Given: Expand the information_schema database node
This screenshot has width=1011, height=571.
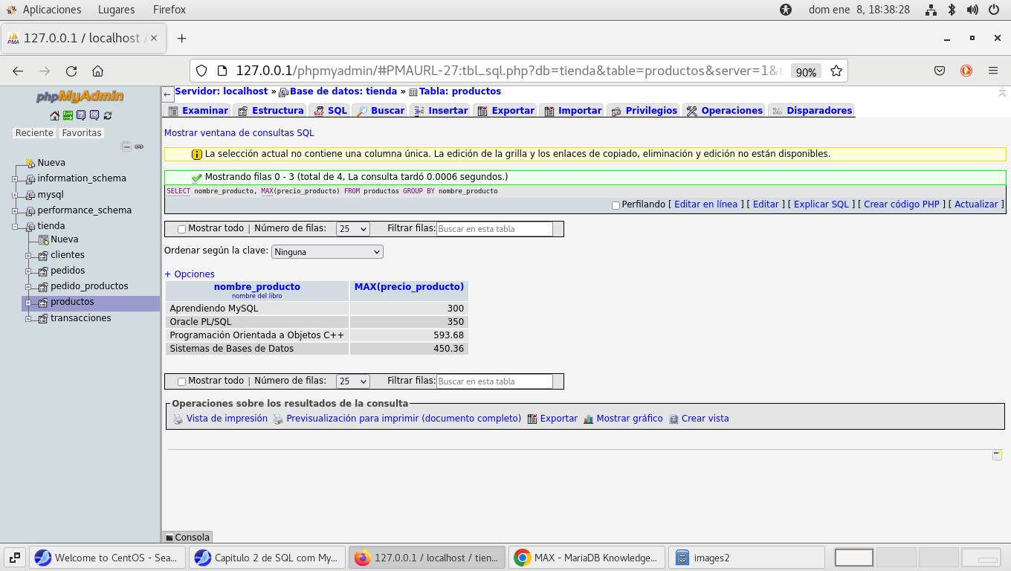Looking at the screenshot, I should pos(15,179).
